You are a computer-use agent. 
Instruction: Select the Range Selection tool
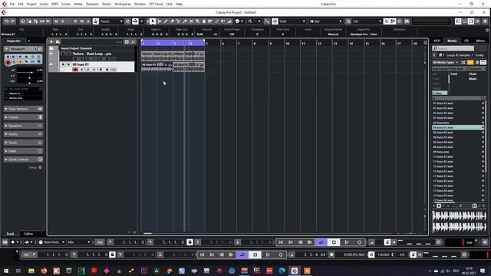[159, 21]
